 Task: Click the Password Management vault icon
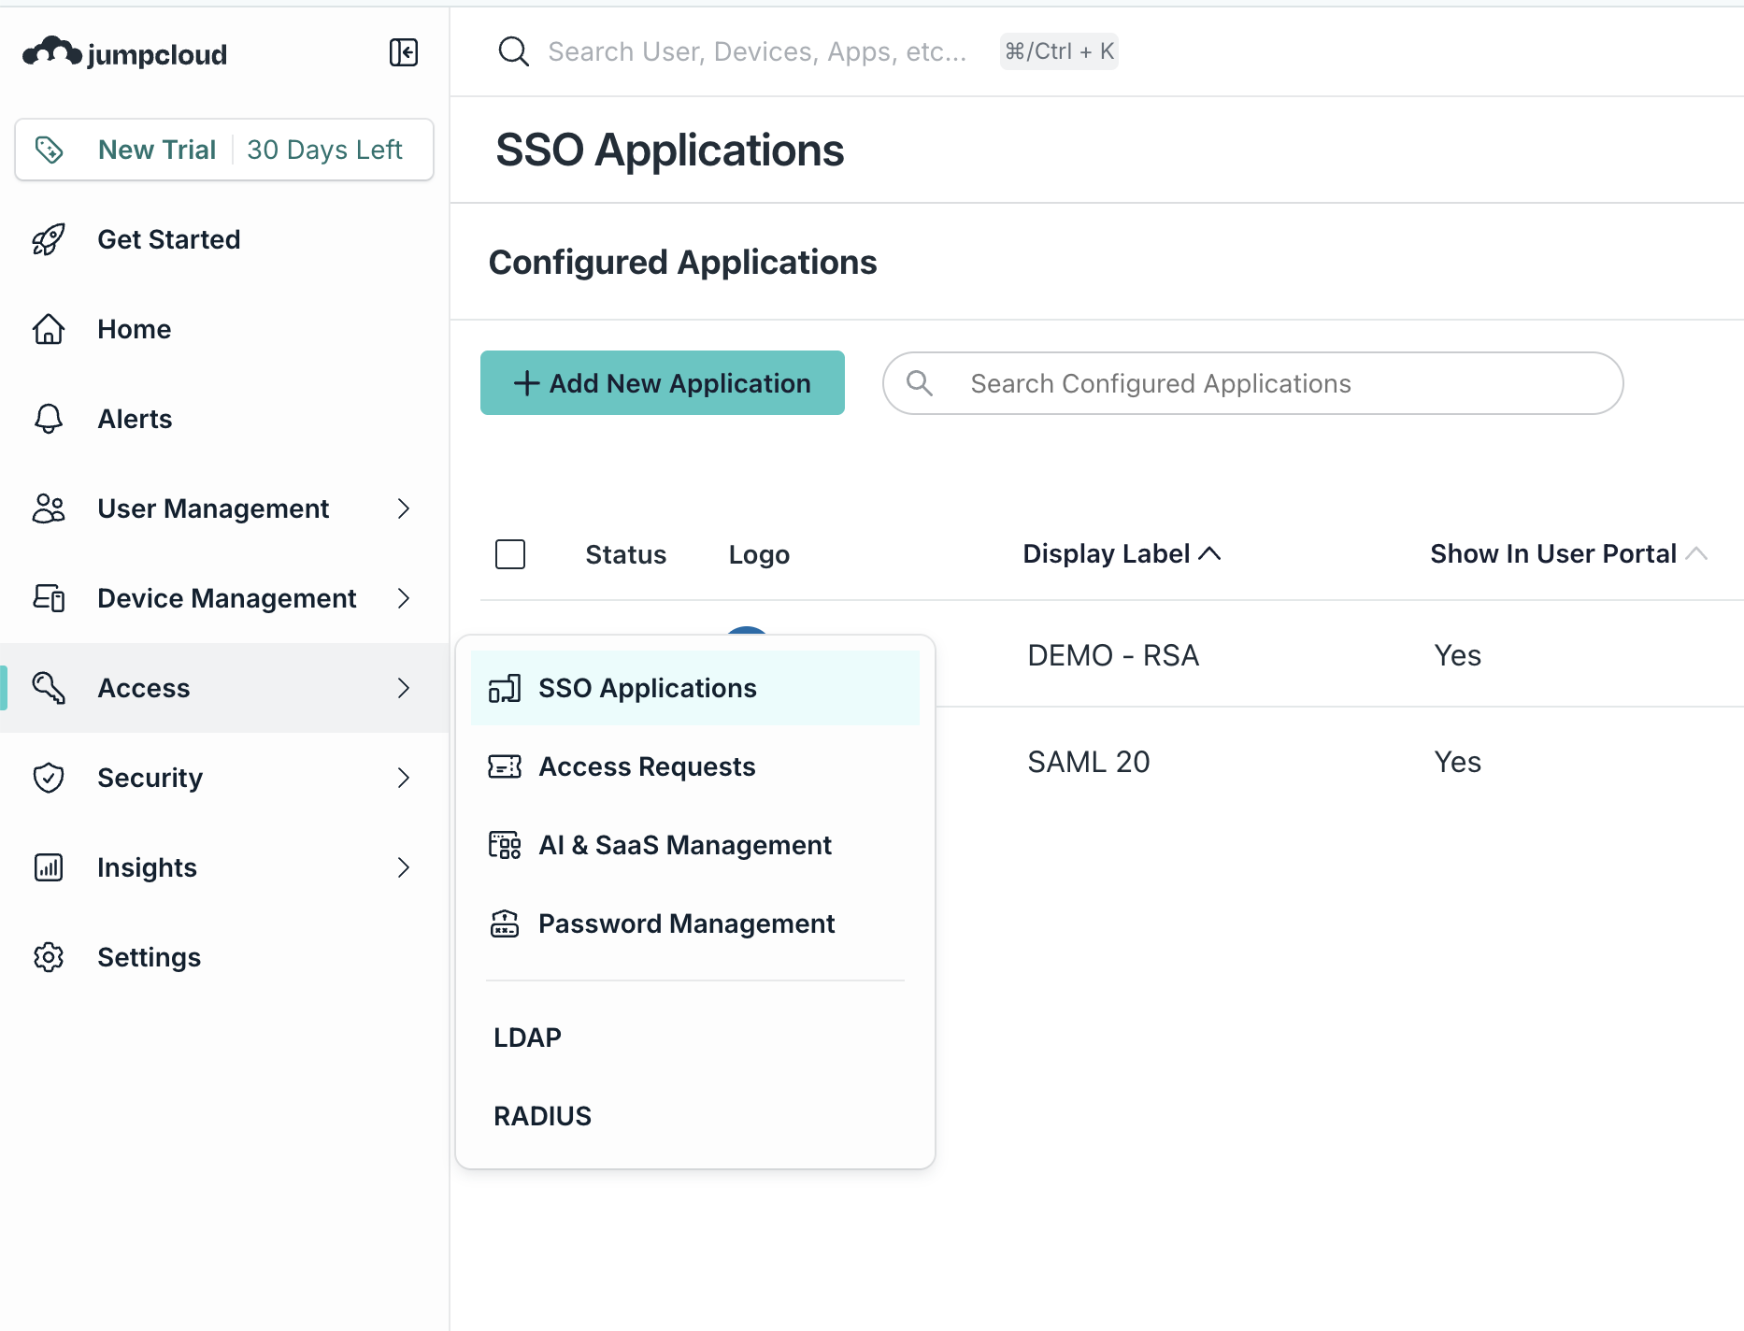click(x=506, y=923)
